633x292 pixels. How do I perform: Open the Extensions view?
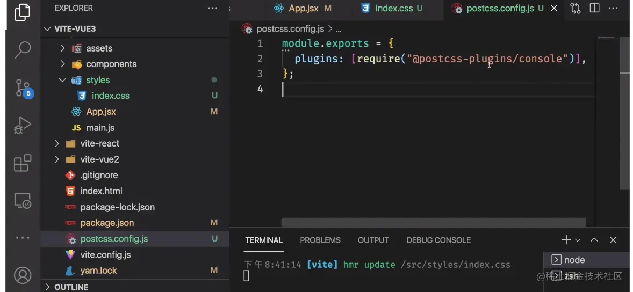pyautogui.click(x=23, y=163)
